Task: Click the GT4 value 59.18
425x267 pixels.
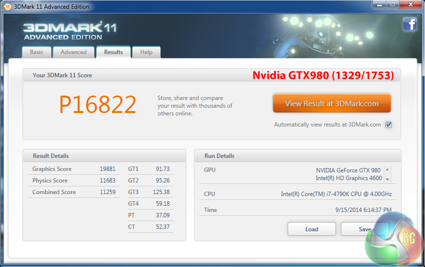Action: click(162, 204)
